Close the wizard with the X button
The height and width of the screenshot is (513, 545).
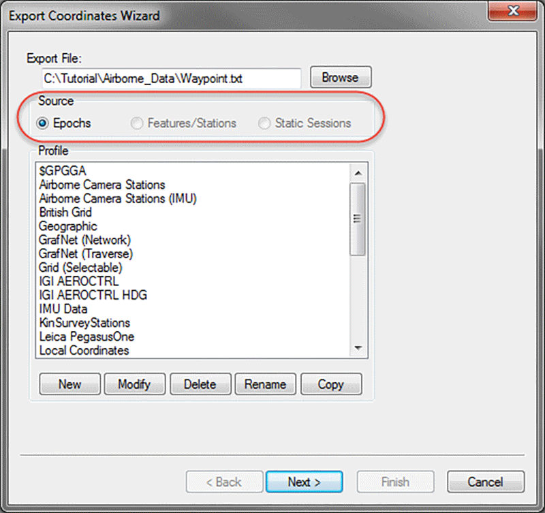(x=513, y=11)
